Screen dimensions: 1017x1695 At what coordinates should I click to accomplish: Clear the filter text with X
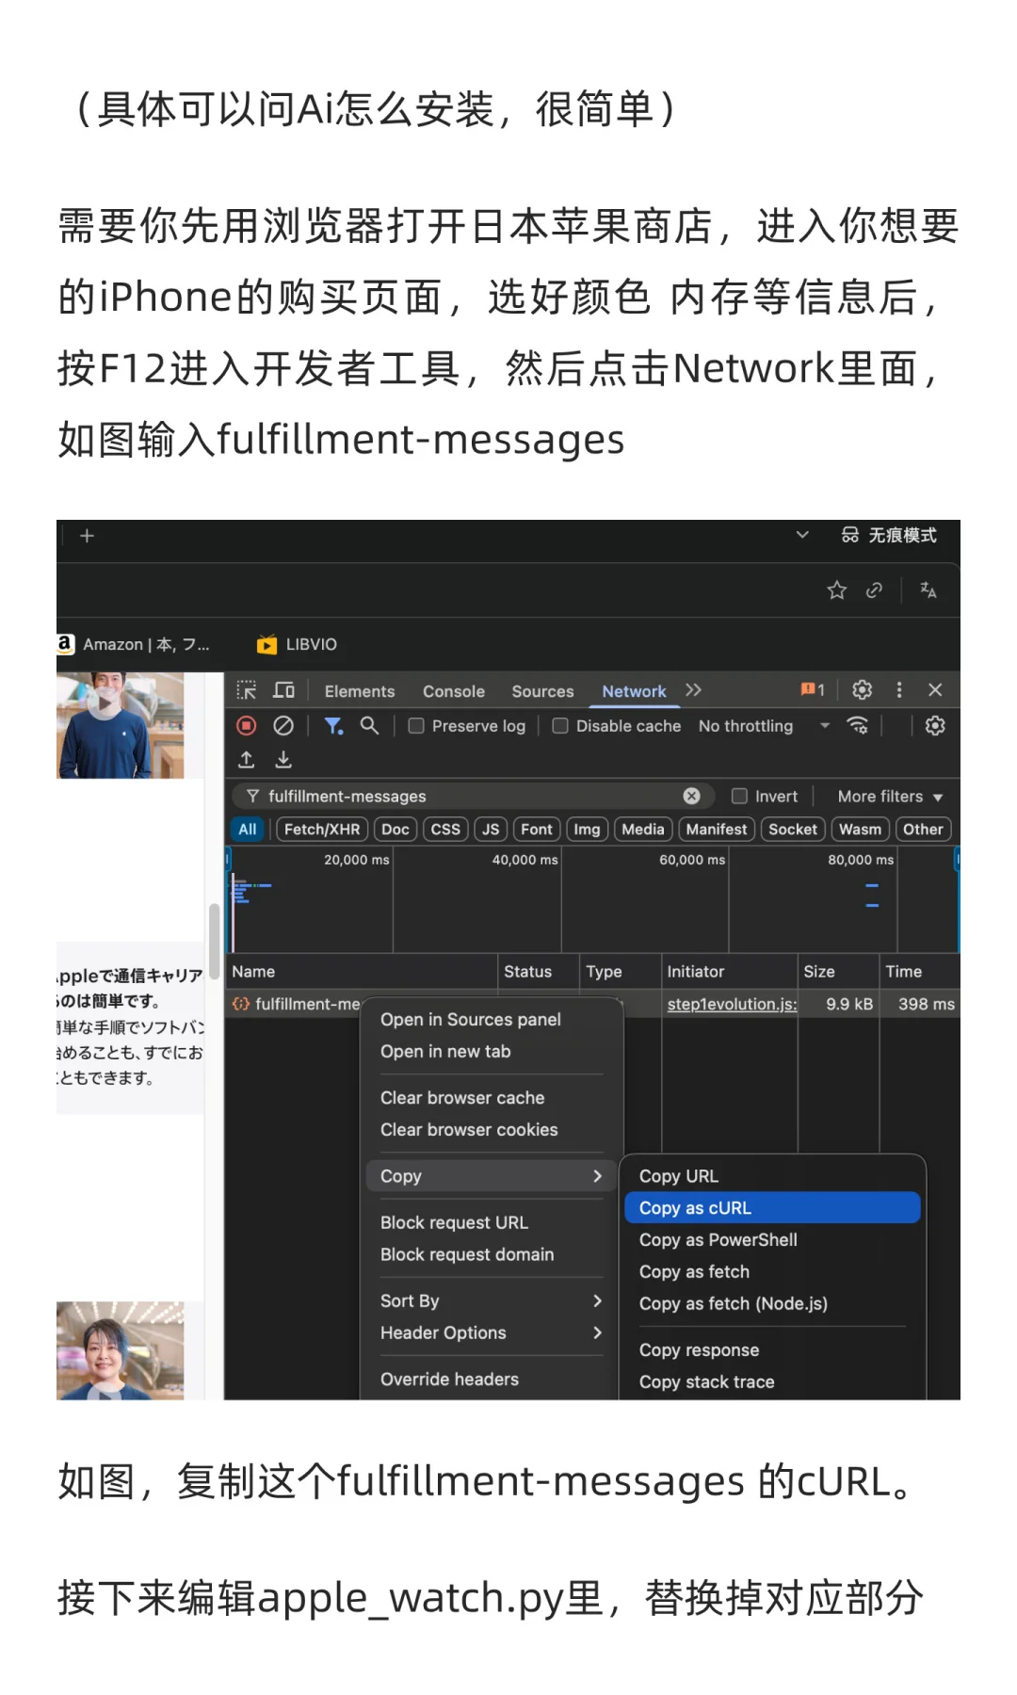point(692,797)
